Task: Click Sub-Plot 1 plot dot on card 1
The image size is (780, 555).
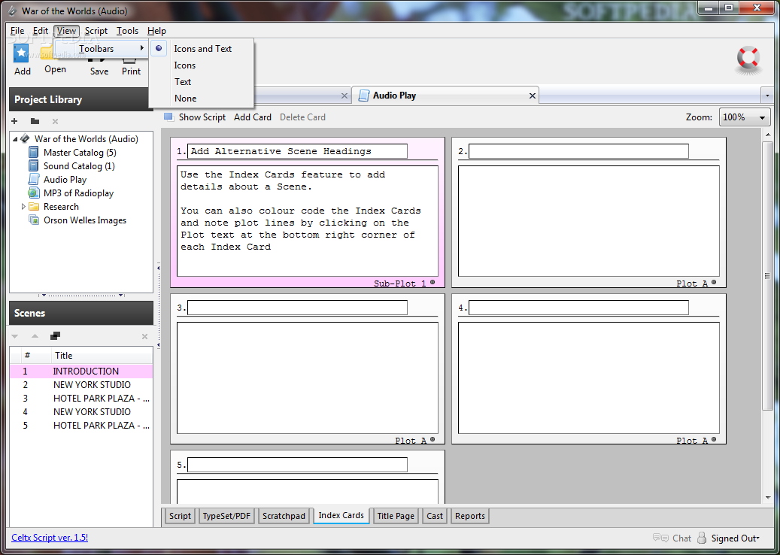Action: [432, 282]
